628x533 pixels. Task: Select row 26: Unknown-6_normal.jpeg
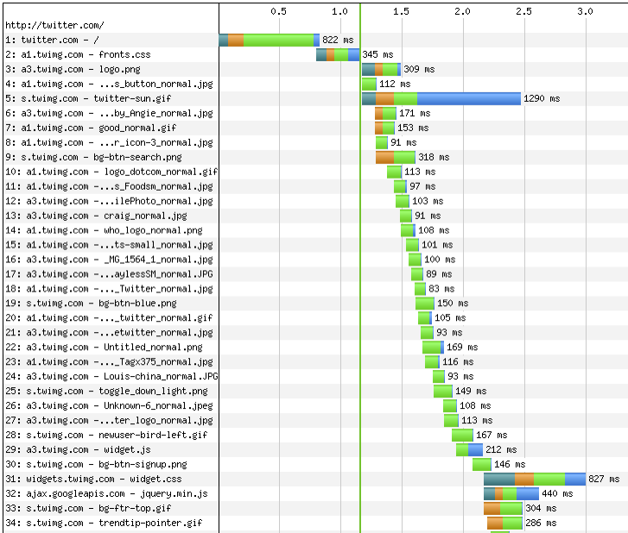[x=110, y=406]
